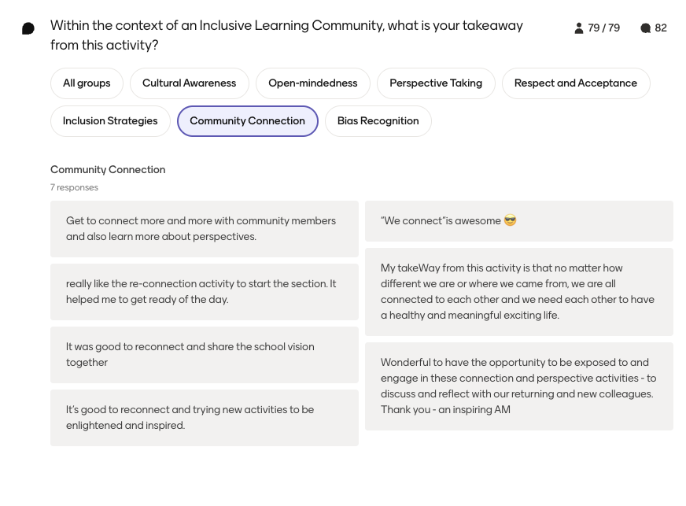Viewport: 686px width, 506px height.
Task: Select the "an inspiring AM" response card
Action: pyautogui.click(x=519, y=386)
